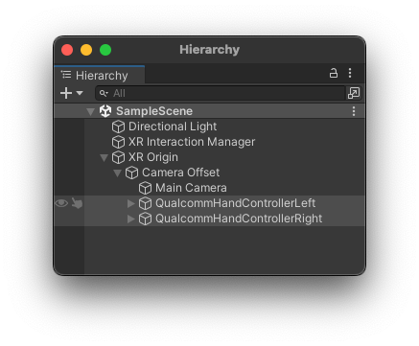Select the Directional Light object

[173, 127]
